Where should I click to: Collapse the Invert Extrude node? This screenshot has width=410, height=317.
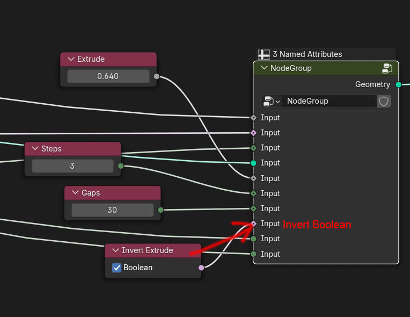point(115,250)
